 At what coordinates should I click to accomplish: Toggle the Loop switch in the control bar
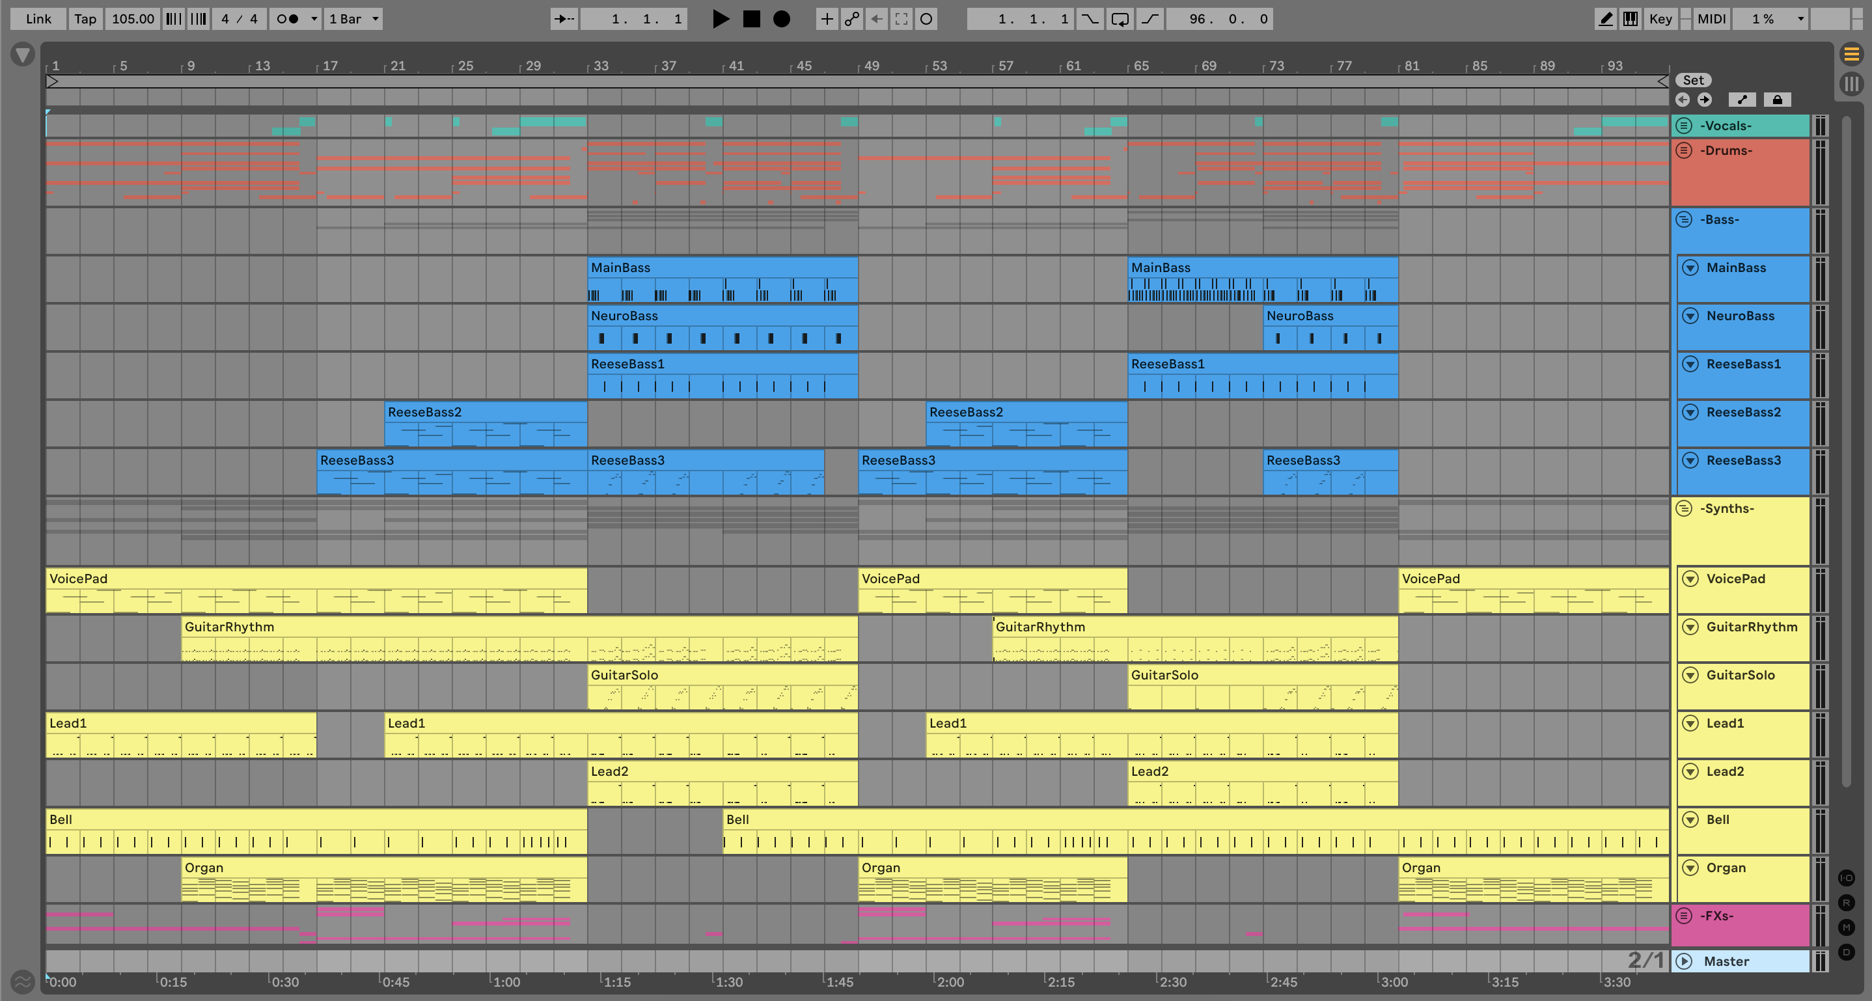pyautogui.click(x=1120, y=19)
